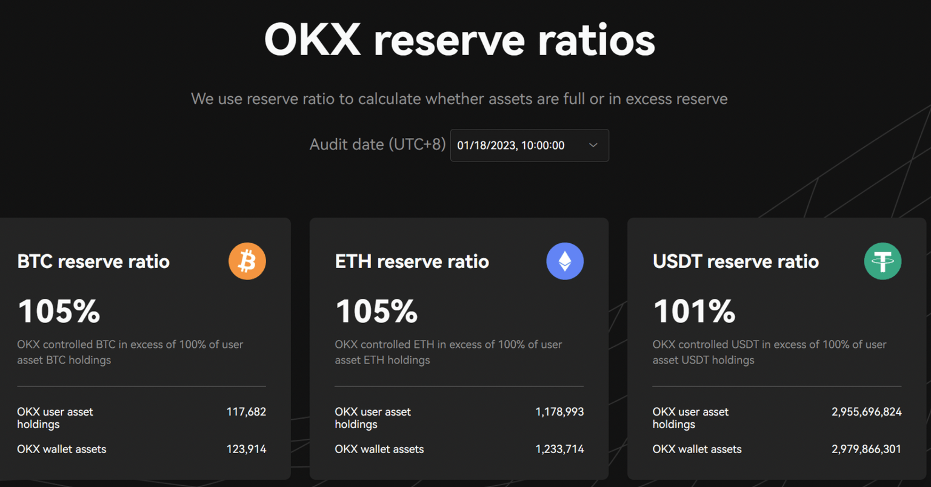931x487 pixels.
Task: Click the Tether symbol inside the green circle
Action: click(x=883, y=261)
